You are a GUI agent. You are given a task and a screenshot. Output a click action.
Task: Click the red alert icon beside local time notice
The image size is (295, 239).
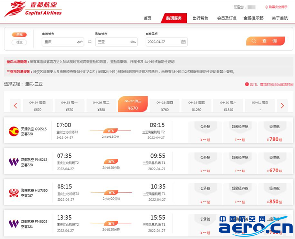tap(247, 84)
